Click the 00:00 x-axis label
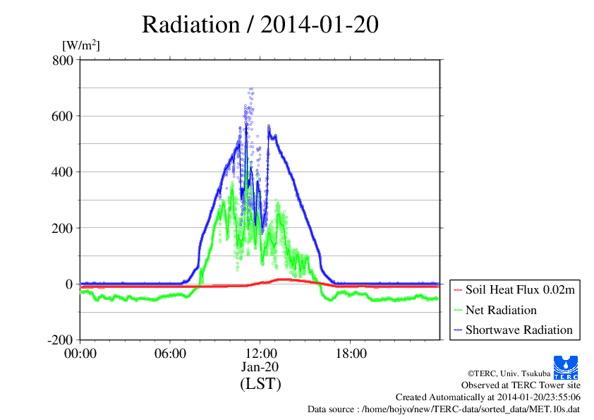This screenshot has height=420, width=594. (80, 353)
